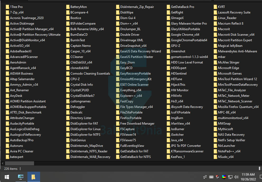Select the ESET Online Scanner folder name

point(134,85)
